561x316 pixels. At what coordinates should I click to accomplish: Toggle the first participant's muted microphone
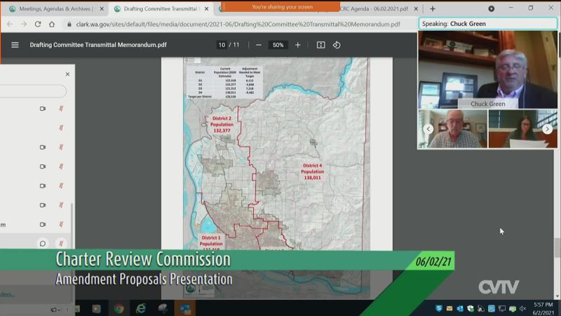tap(61, 109)
